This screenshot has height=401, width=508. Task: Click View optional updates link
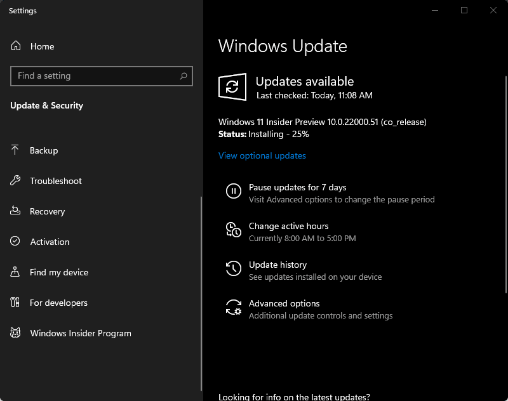262,155
